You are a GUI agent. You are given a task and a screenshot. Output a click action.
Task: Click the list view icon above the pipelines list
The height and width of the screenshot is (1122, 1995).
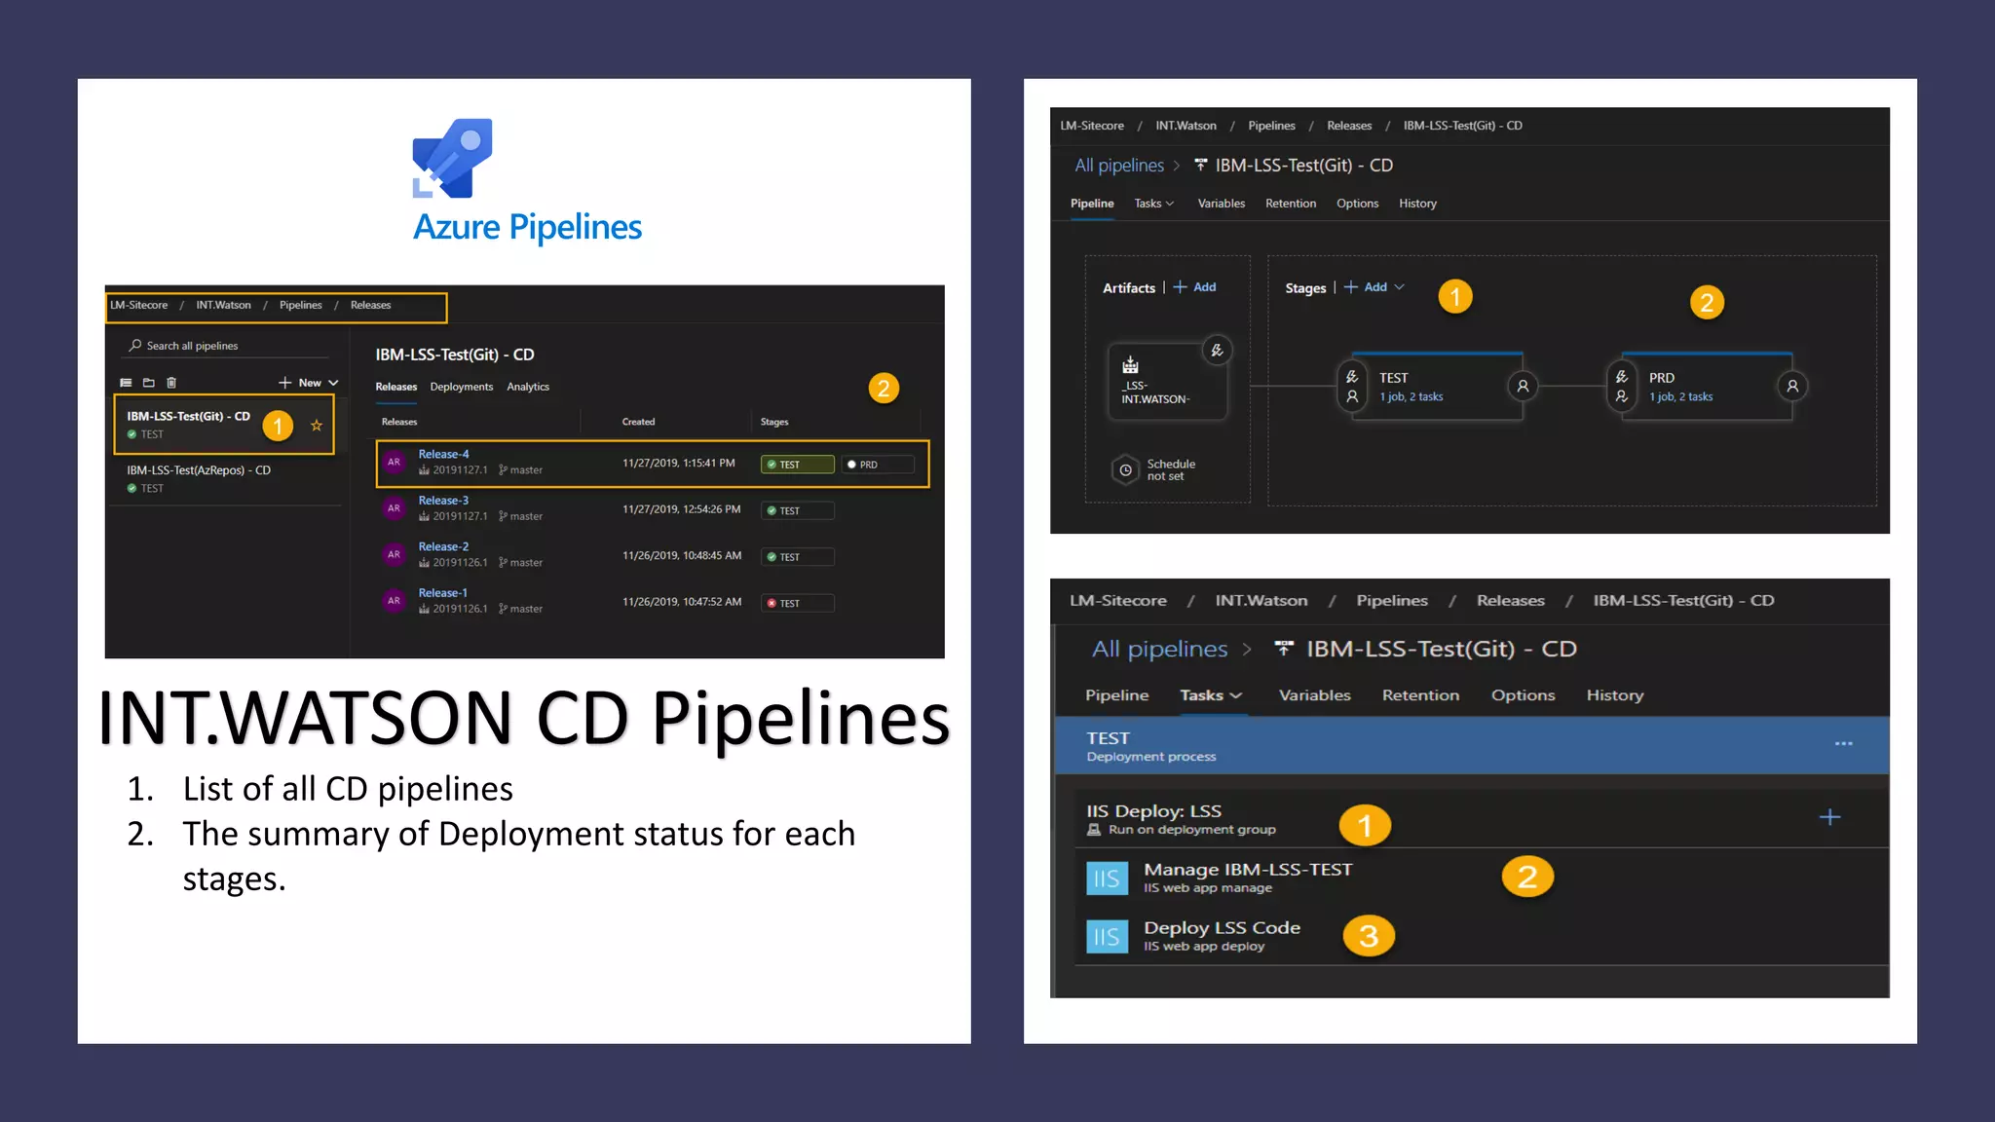[126, 383]
